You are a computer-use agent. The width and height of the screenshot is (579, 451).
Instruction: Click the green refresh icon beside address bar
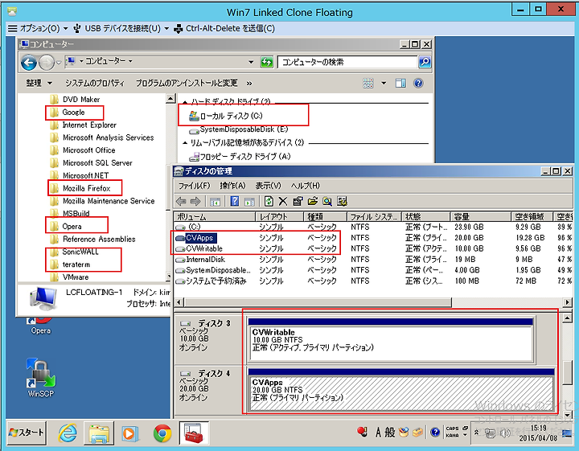pyautogui.click(x=266, y=62)
